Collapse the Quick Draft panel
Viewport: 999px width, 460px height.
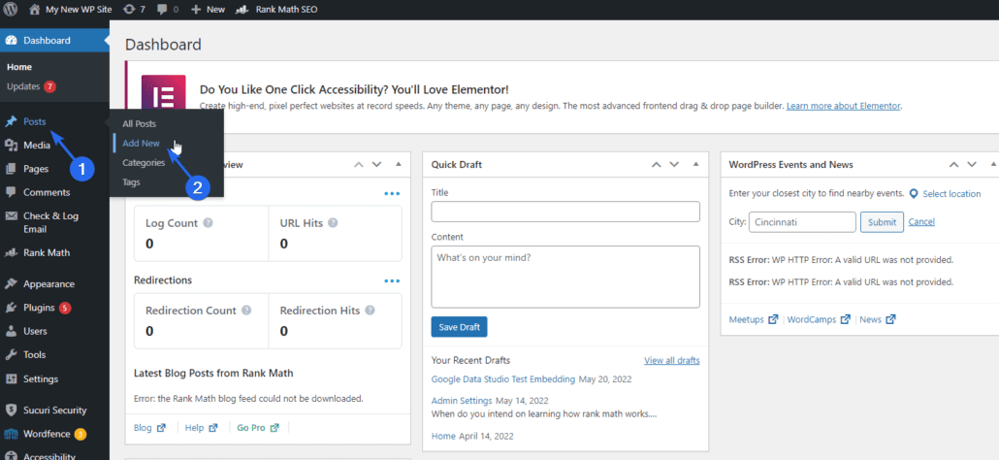pyautogui.click(x=695, y=165)
